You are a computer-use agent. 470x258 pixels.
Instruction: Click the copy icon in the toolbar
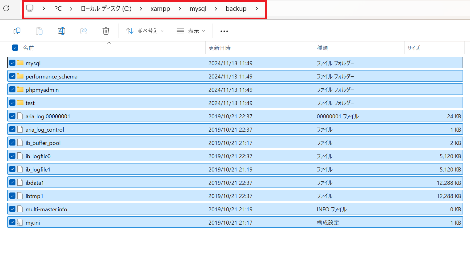coord(17,31)
